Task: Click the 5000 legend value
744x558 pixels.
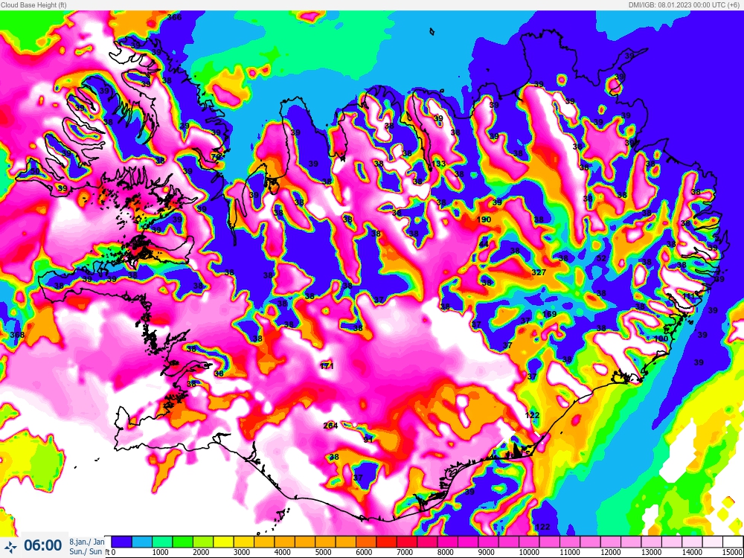Action: (324, 552)
